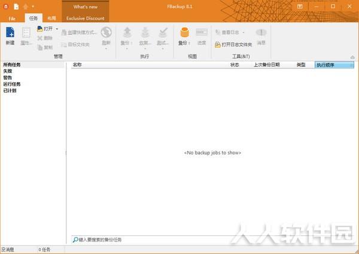The image size is (359, 254).
Task: Click the 0 任务 status bar entry
Action: point(44,250)
